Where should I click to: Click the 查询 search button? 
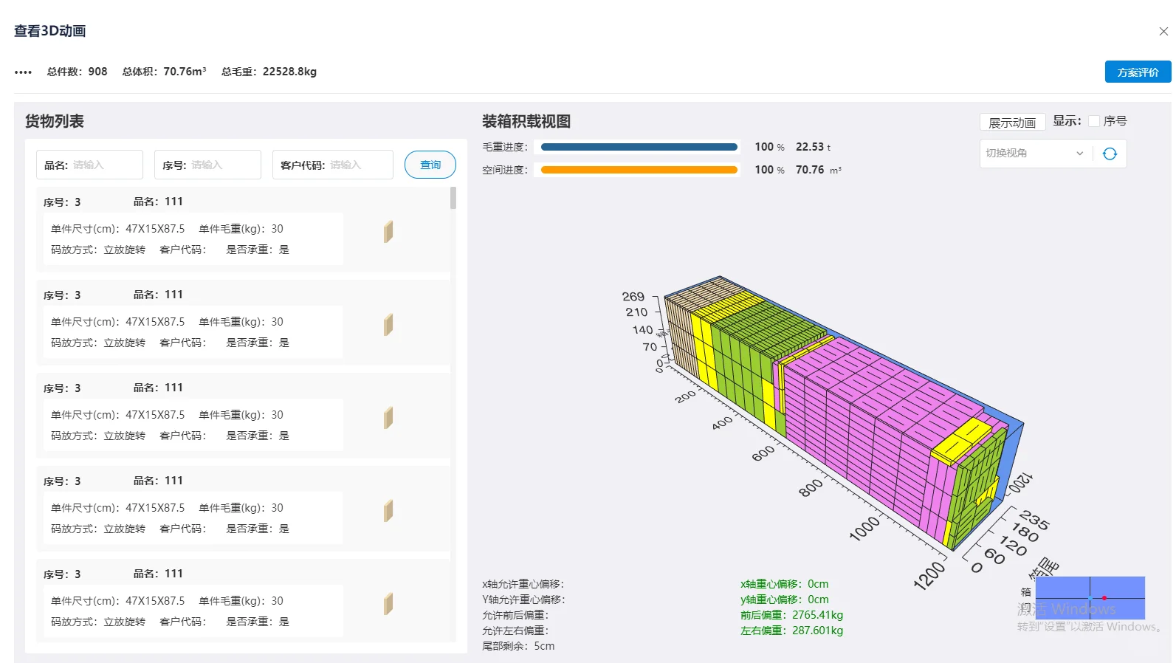tap(430, 165)
